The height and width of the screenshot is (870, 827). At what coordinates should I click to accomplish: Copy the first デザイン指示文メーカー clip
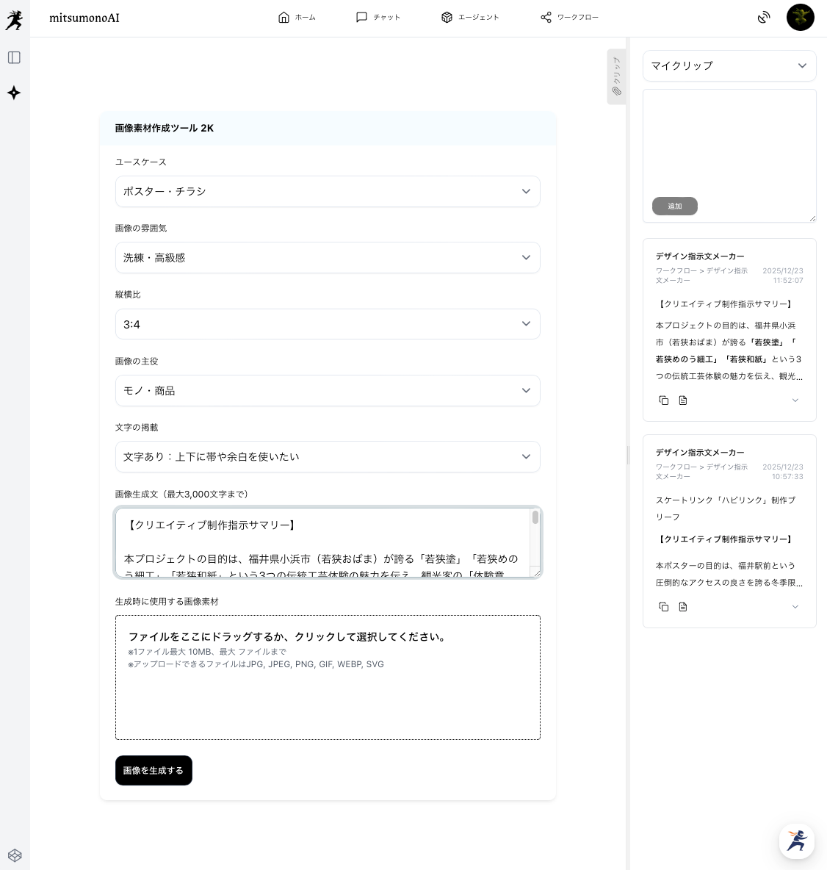664,400
